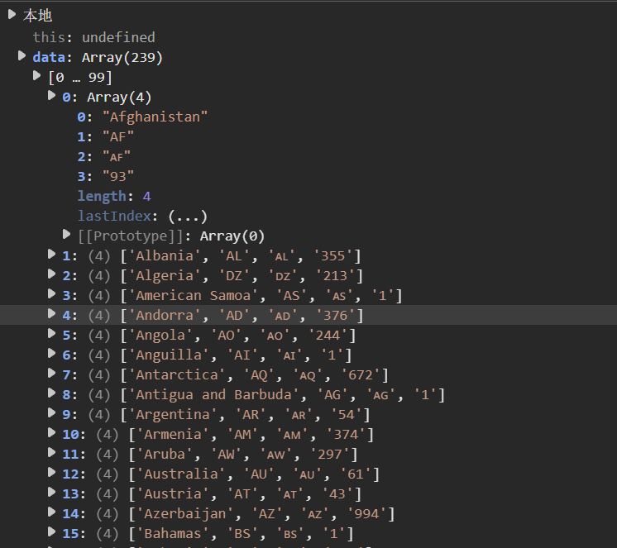Screen dimensions: 617x548
Task: Expand the Bahamas array entry
Action: pos(52,533)
